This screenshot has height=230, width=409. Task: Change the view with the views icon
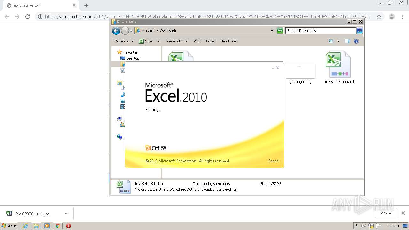click(331, 41)
